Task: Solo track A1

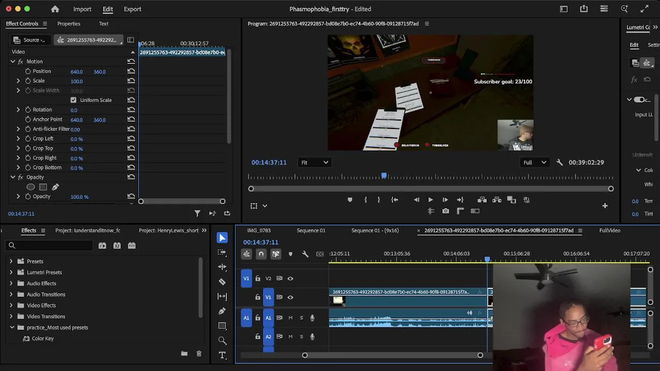Action: 302,318
